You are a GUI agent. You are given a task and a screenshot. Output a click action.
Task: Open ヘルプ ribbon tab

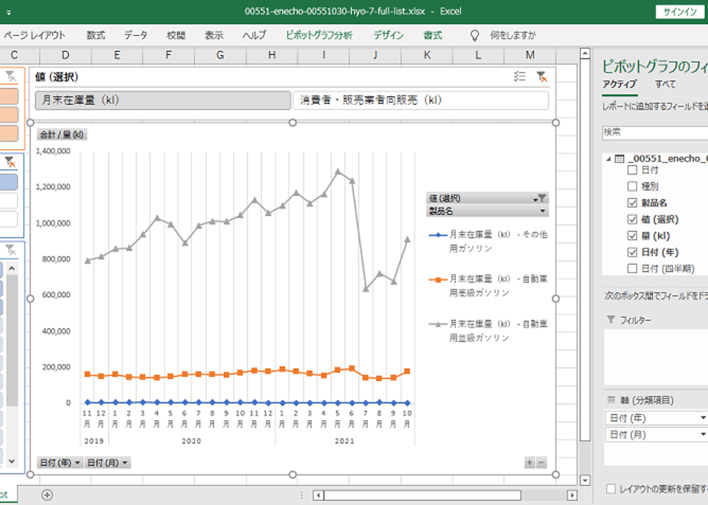pyautogui.click(x=254, y=35)
